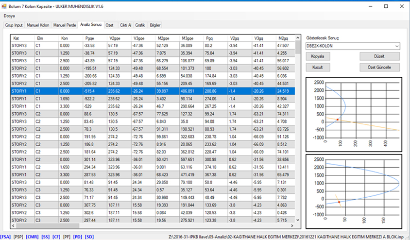This screenshot has width=410, height=240.
Task: Select the highlighted STORY1 C1 0.000 row
Action: [x=153, y=91]
